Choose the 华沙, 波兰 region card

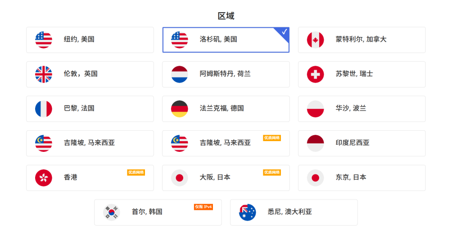pyautogui.click(x=362, y=109)
